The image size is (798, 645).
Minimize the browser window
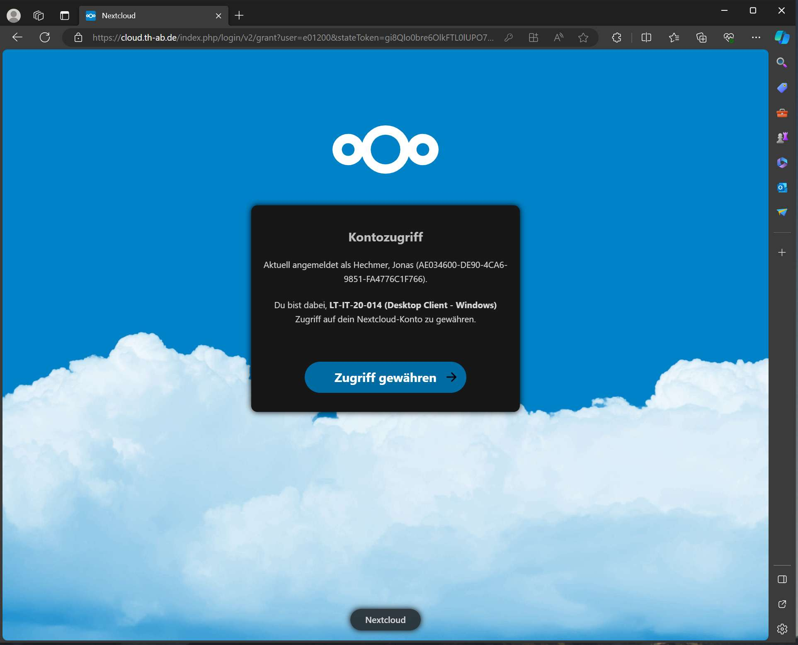[x=724, y=10]
